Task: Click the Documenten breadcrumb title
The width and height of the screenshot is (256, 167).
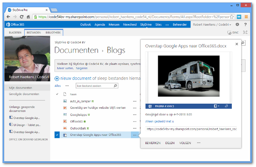Action: pyautogui.click(x=76, y=50)
